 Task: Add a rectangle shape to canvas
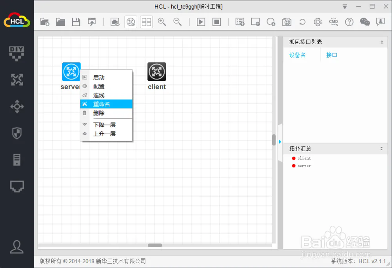[256, 22]
